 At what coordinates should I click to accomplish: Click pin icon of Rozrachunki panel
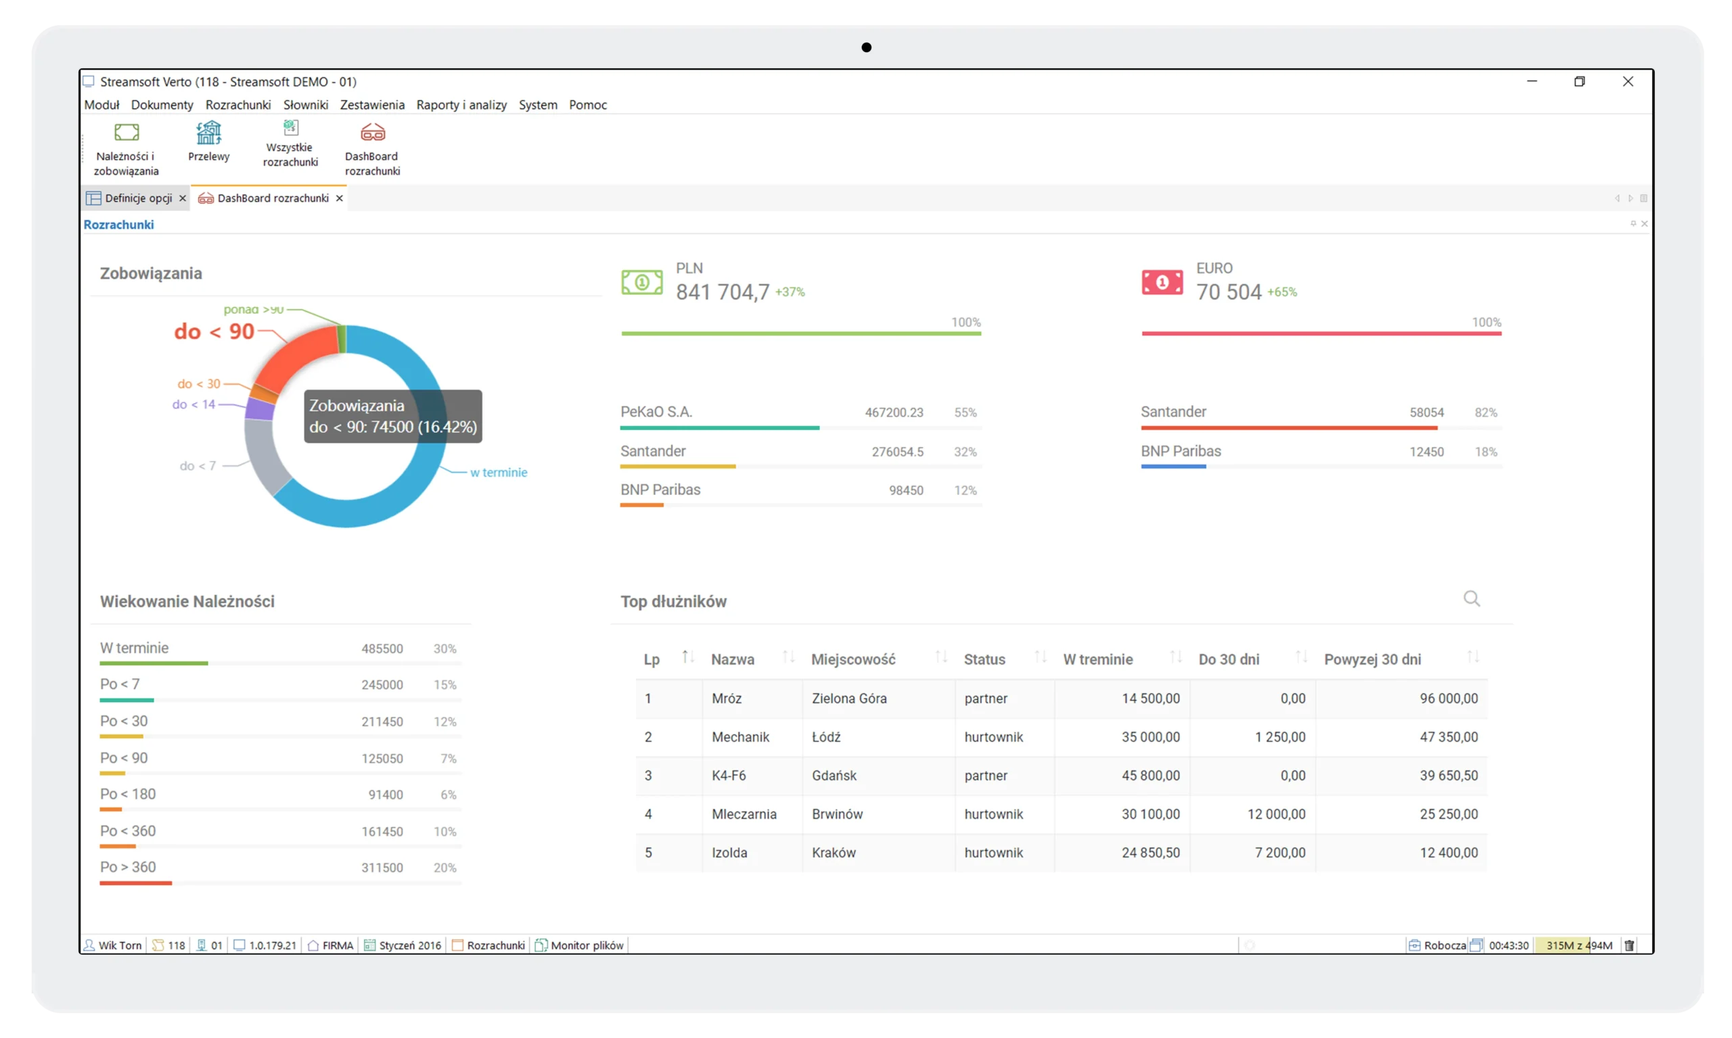[x=1633, y=224]
